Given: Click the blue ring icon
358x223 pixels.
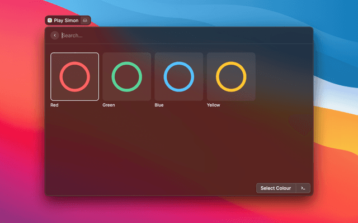Looking at the screenshot, I should pos(179,77).
